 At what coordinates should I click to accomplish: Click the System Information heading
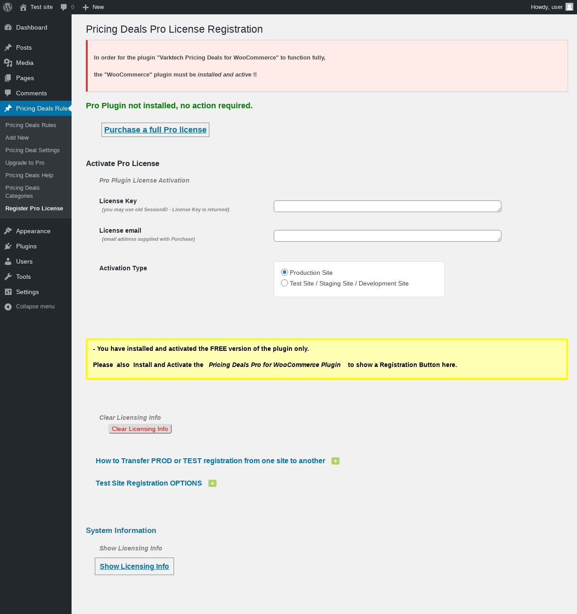point(121,530)
